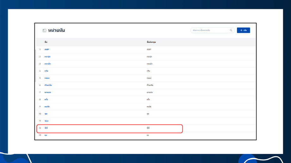This screenshot has width=291, height=163.
Task: Open the กล่อง unit link
Action: (x=47, y=78)
